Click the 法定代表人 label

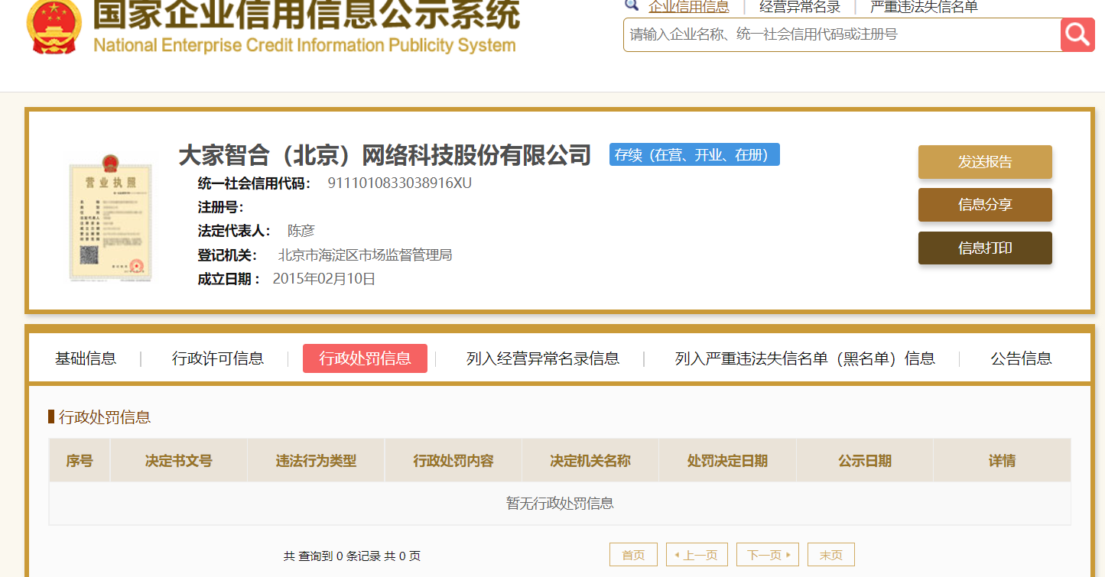[x=234, y=231]
